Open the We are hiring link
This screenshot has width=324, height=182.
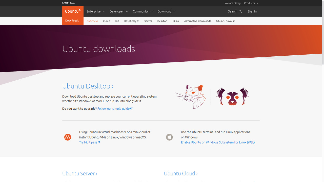[x=233, y=3]
